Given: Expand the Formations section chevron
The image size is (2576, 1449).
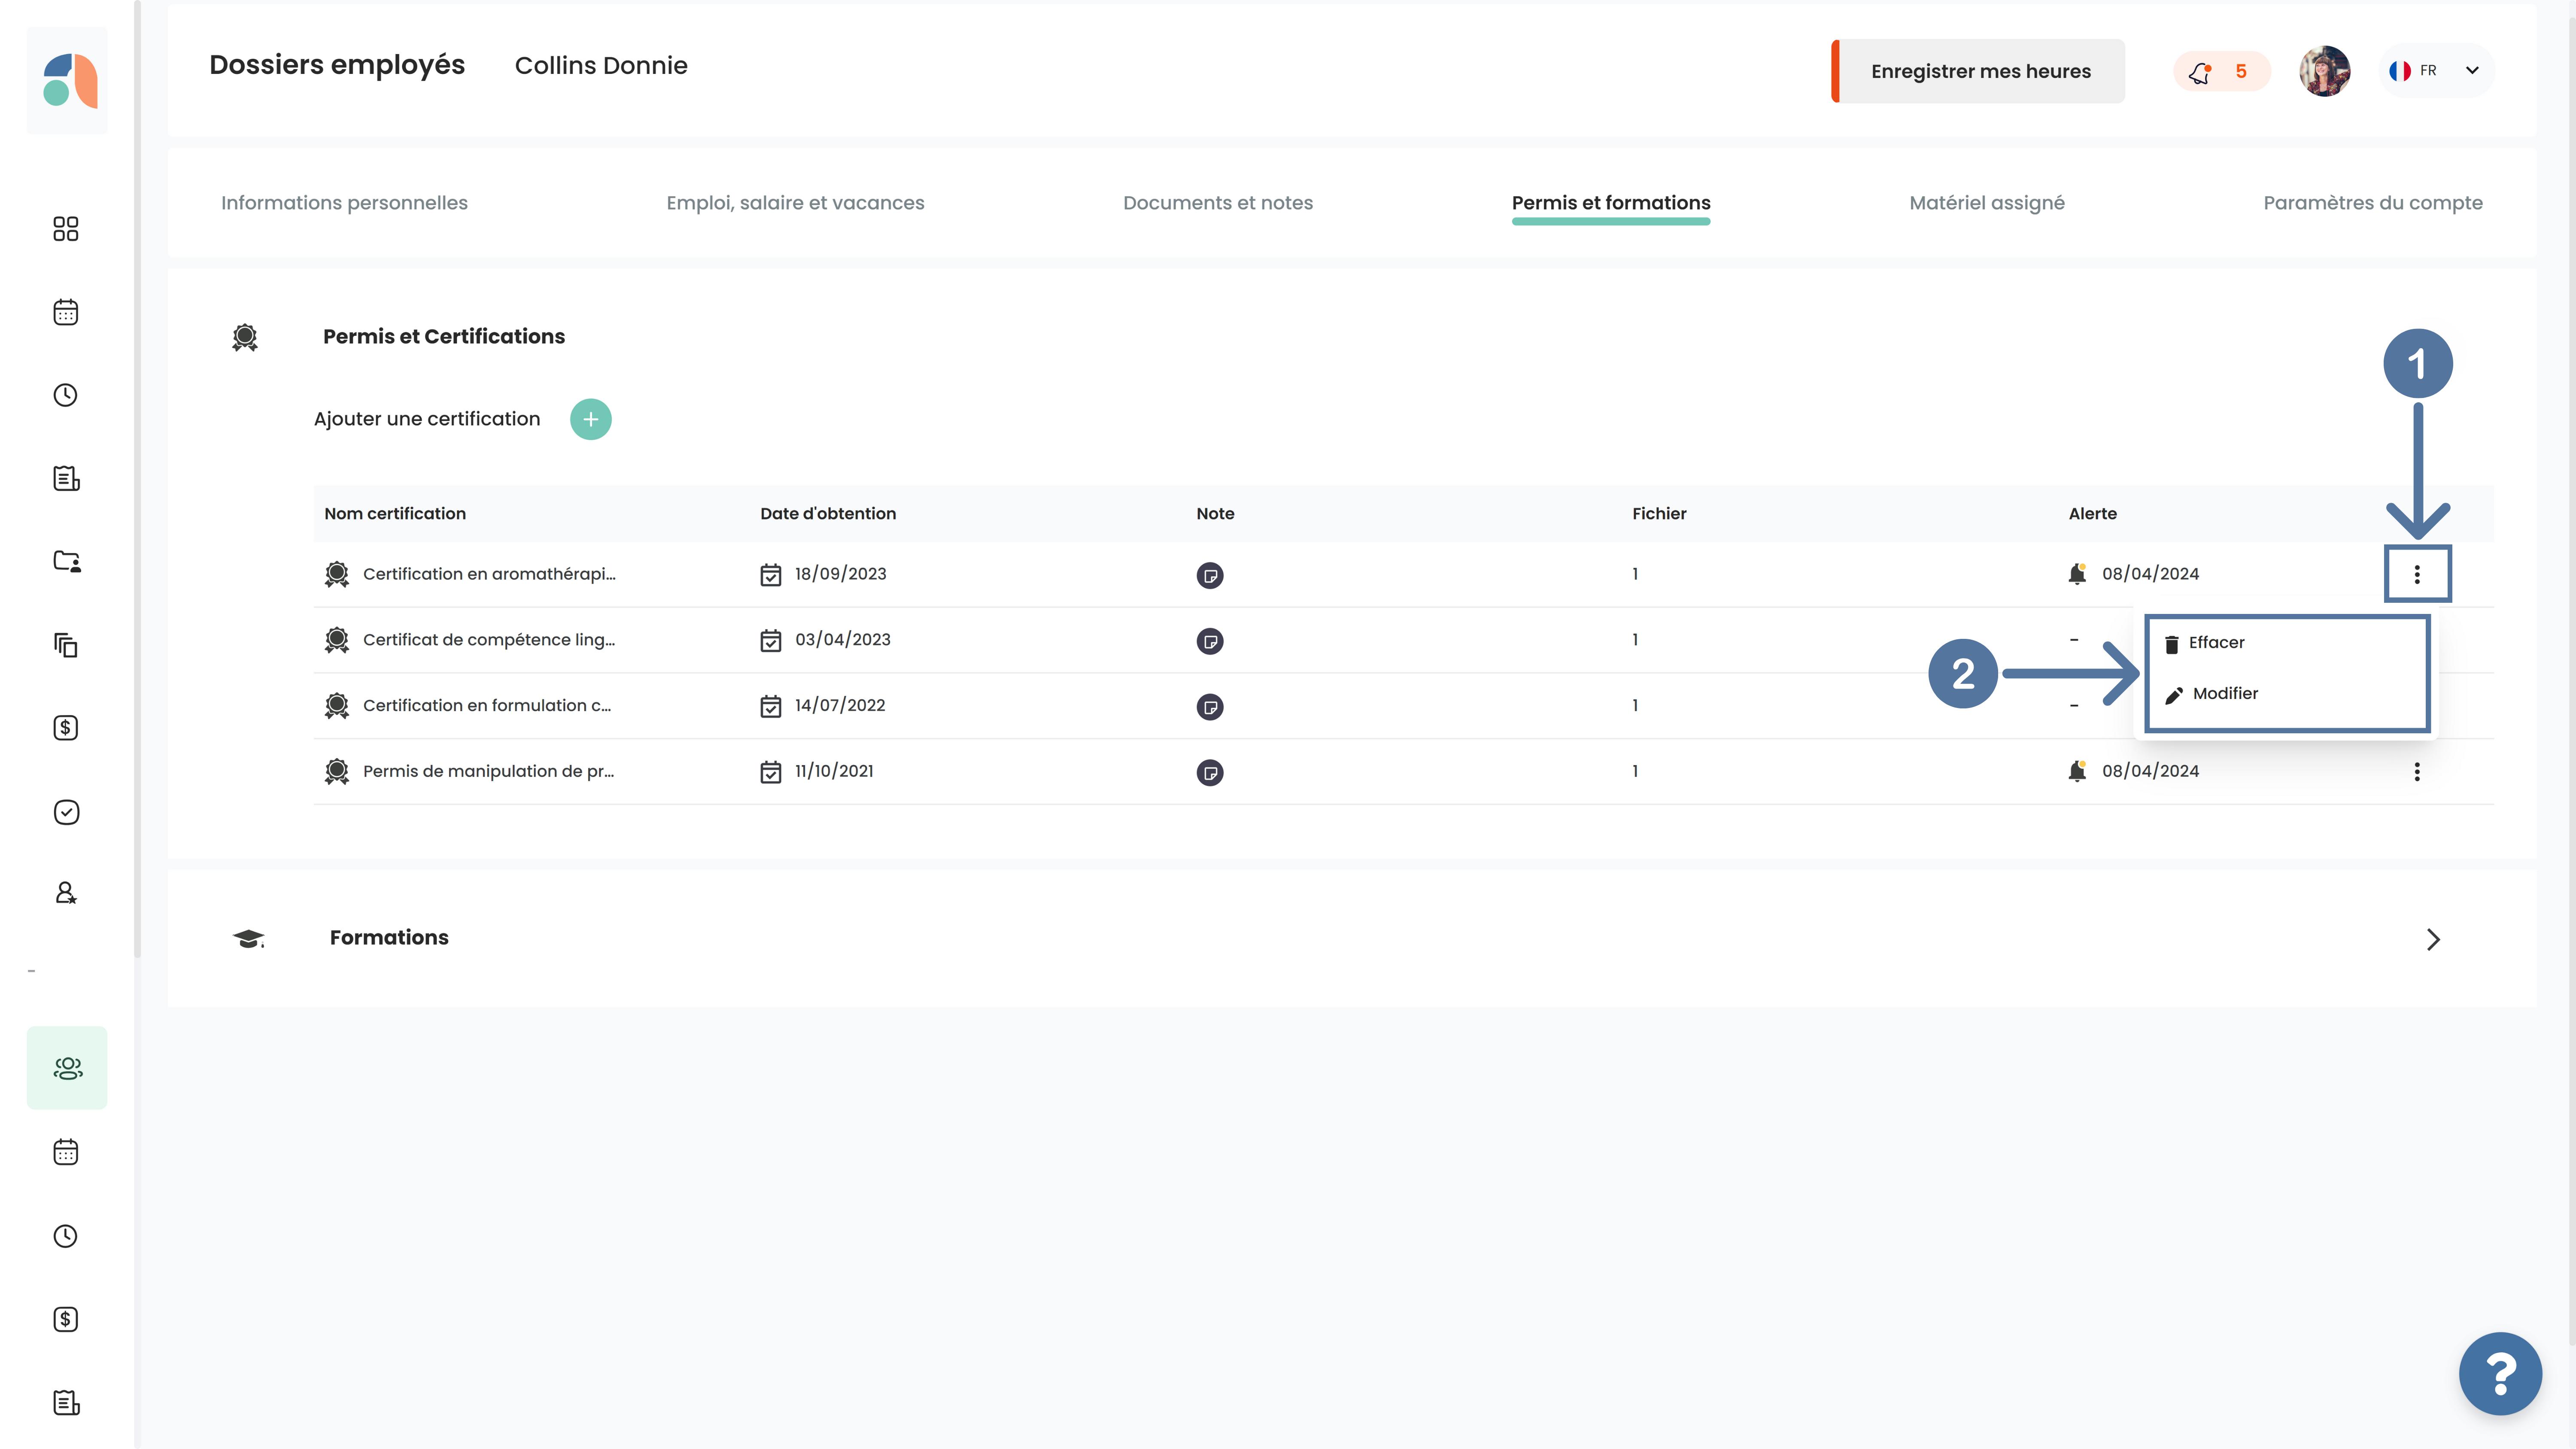Looking at the screenshot, I should pyautogui.click(x=2433, y=939).
